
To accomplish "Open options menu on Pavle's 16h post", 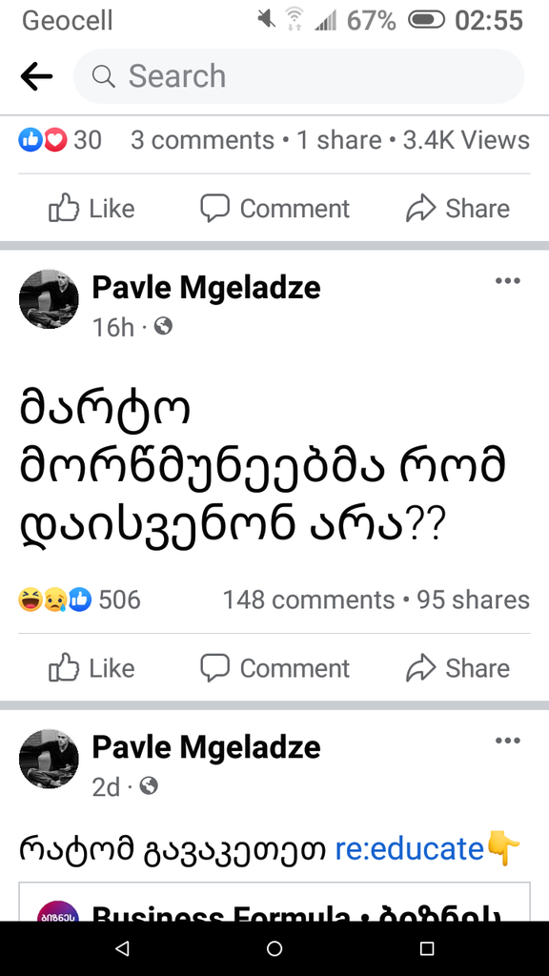I will coord(508,280).
